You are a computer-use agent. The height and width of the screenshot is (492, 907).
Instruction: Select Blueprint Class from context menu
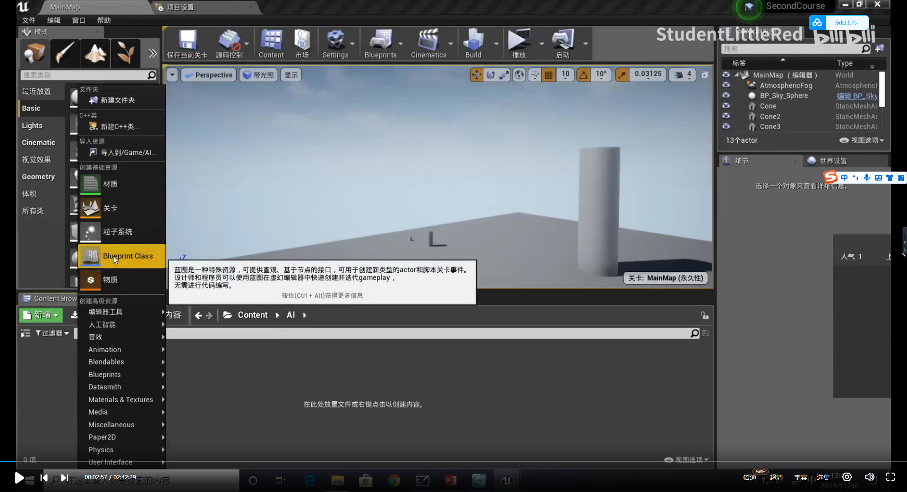click(x=122, y=256)
